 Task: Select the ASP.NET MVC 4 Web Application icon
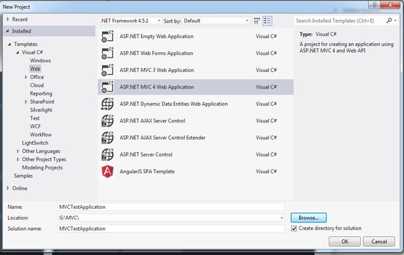[107, 87]
